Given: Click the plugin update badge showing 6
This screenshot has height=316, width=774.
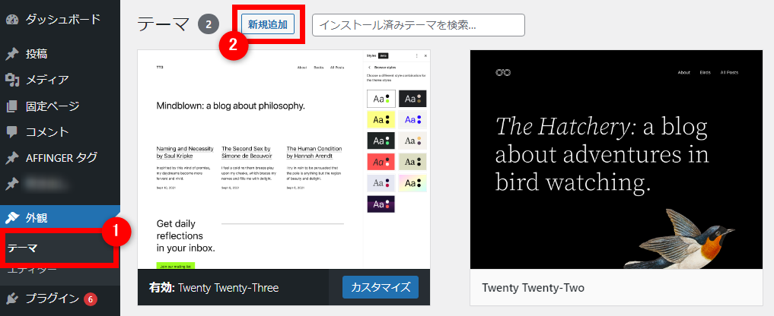Looking at the screenshot, I should (91, 299).
